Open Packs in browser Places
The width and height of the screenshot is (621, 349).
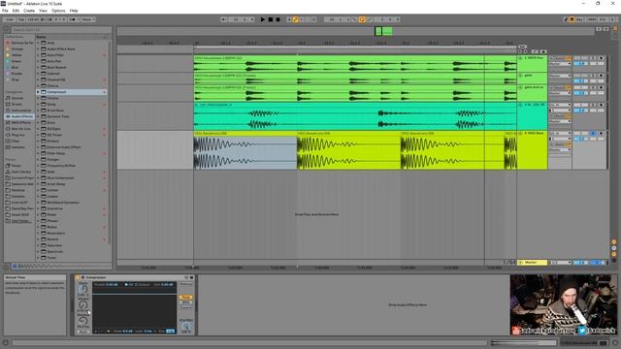point(16,166)
